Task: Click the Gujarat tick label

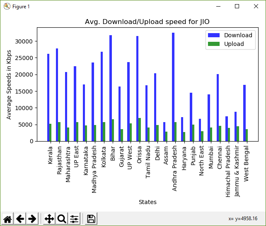Action: coord(121,157)
